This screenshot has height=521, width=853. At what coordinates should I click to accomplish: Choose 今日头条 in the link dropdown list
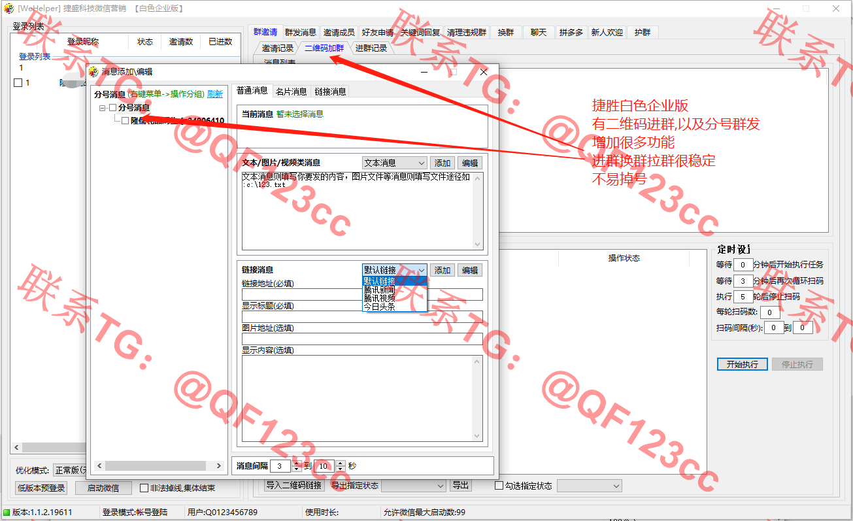pyautogui.click(x=394, y=306)
